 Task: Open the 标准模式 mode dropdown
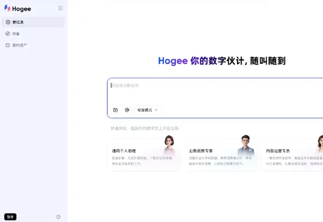[x=148, y=110]
